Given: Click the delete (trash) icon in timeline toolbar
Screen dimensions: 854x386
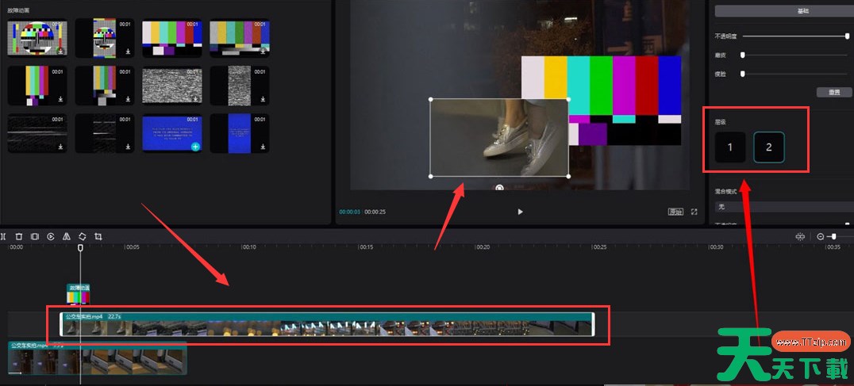Looking at the screenshot, I should pos(19,236).
